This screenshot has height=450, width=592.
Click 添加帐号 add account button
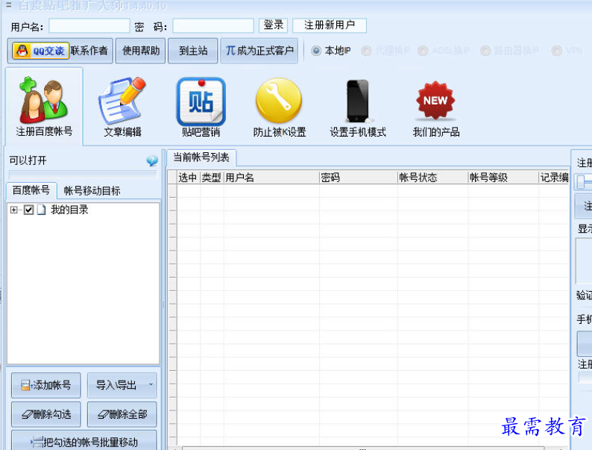[46, 385]
